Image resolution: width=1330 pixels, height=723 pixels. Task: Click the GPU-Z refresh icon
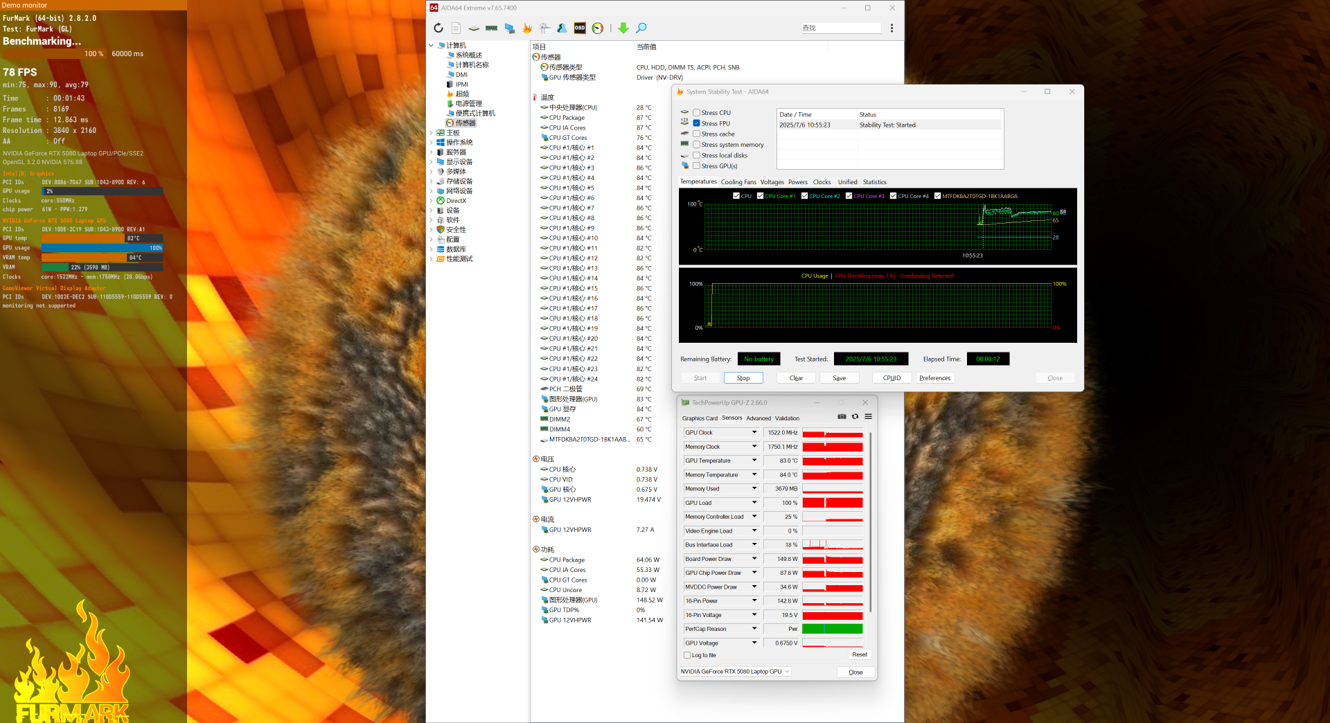(x=855, y=417)
